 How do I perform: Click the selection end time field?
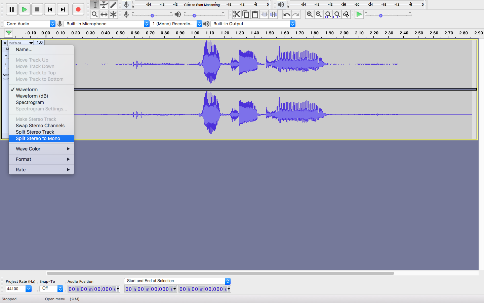[x=205, y=289]
